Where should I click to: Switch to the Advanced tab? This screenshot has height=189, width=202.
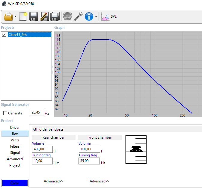coord(15,159)
